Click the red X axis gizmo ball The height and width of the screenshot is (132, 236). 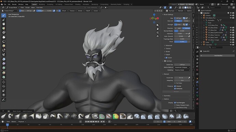(158, 18)
